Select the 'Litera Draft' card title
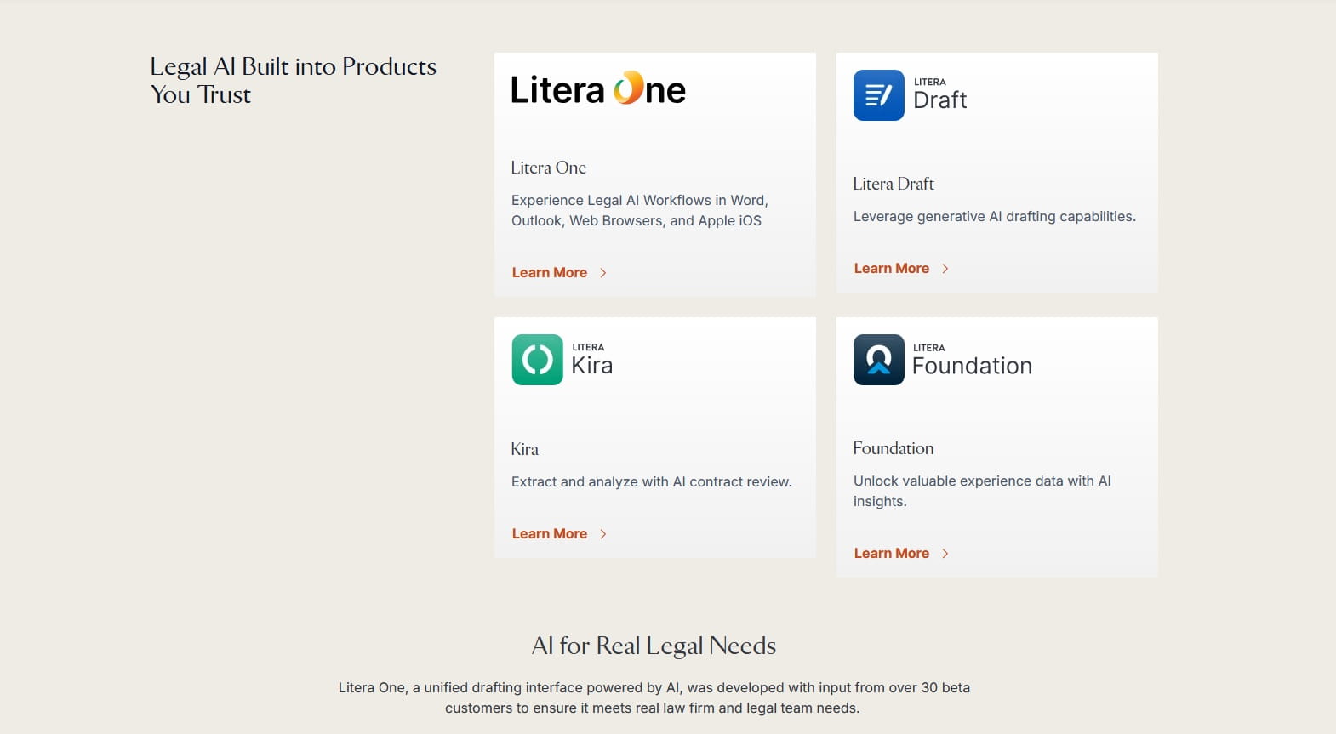Image resolution: width=1336 pixels, height=734 pixels. 894,184
